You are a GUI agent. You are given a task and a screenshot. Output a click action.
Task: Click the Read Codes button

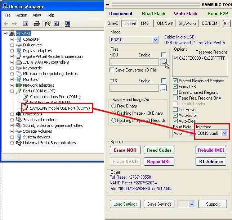159,150
